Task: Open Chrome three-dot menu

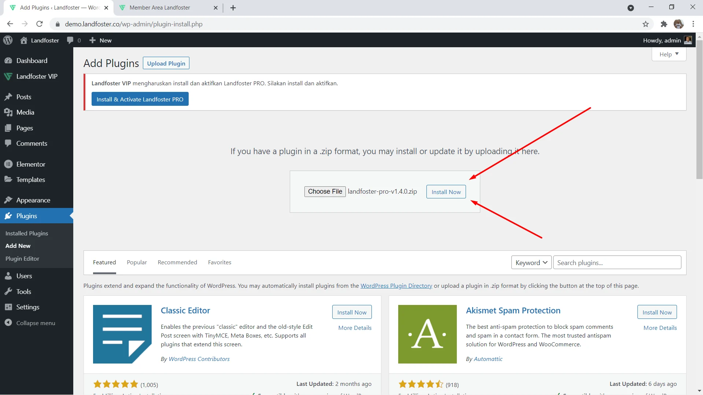Action: point(693,24)
